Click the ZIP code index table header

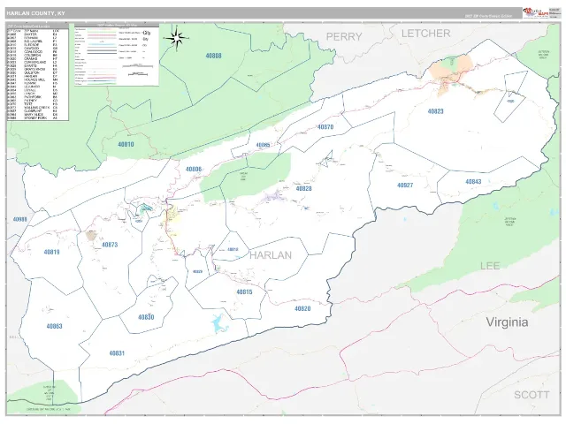pos(37,26)
